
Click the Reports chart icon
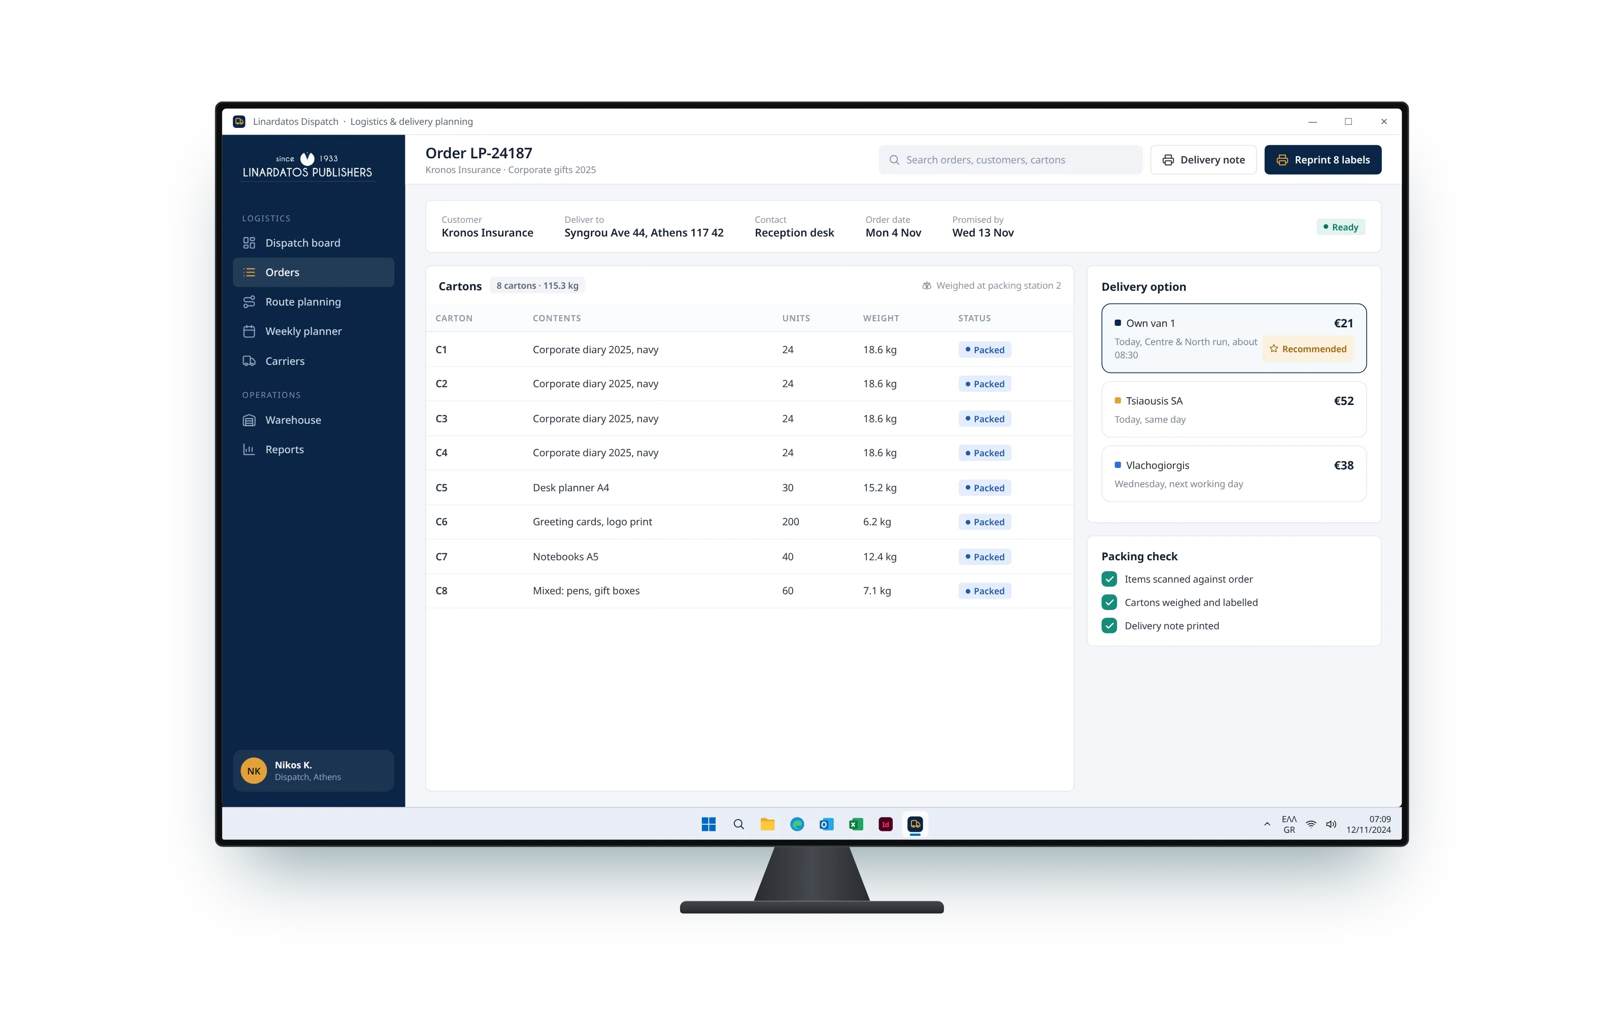[249, 450]
